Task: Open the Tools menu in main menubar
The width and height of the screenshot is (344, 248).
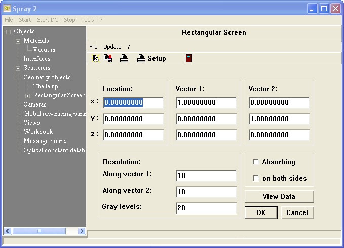Action: point(88,20)
